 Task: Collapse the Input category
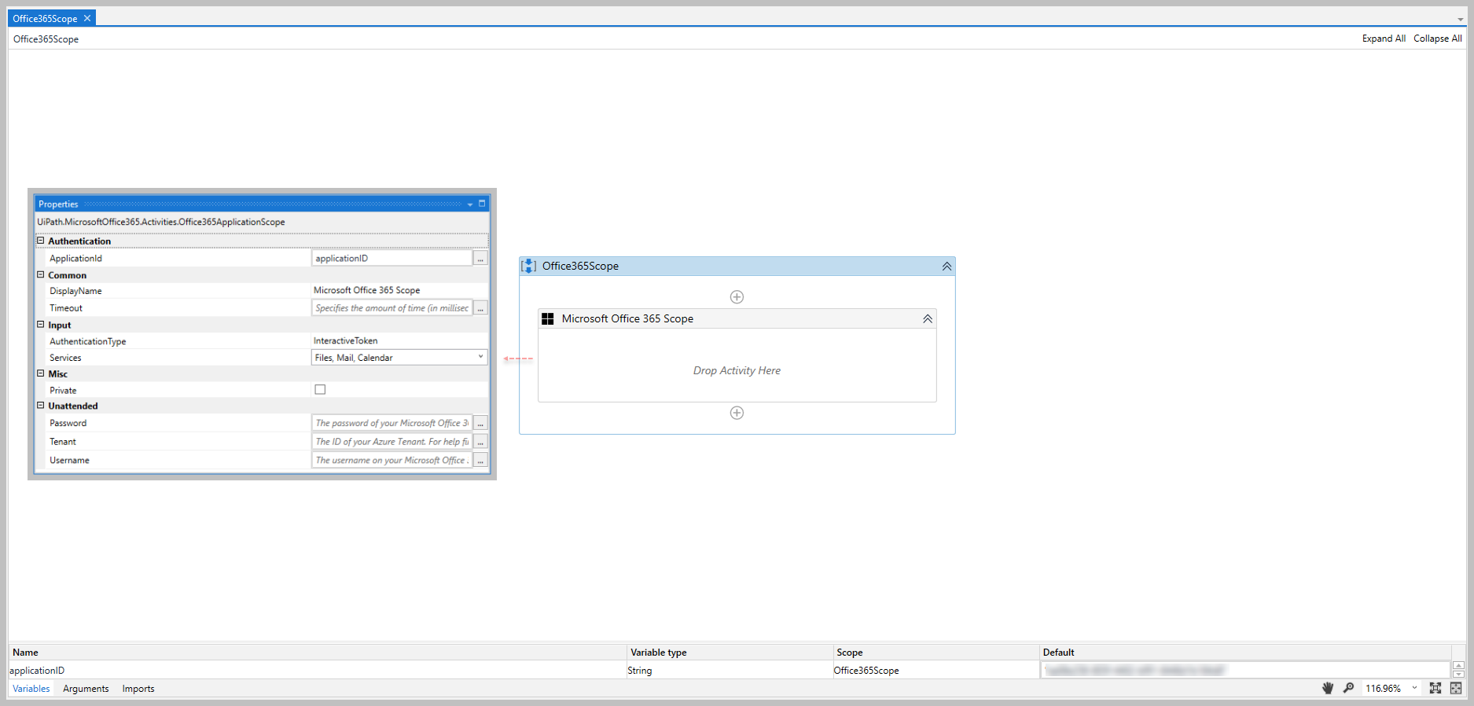[x=41, y=324]
